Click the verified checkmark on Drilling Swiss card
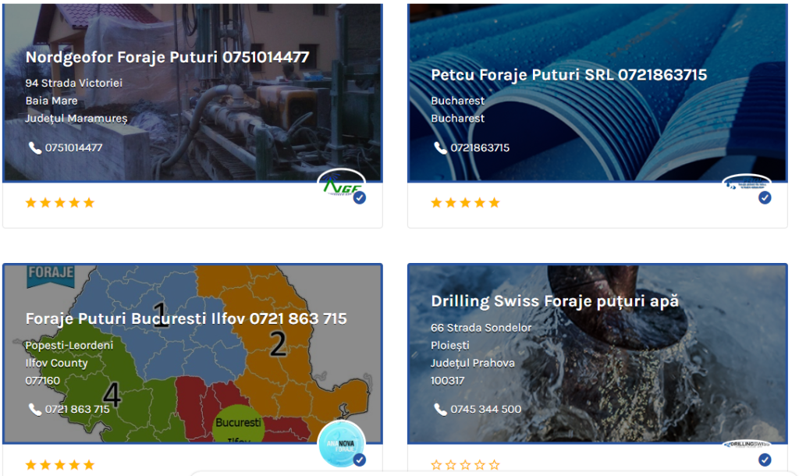Viewport: 799px width, 476px height. [x=765, y=460]
